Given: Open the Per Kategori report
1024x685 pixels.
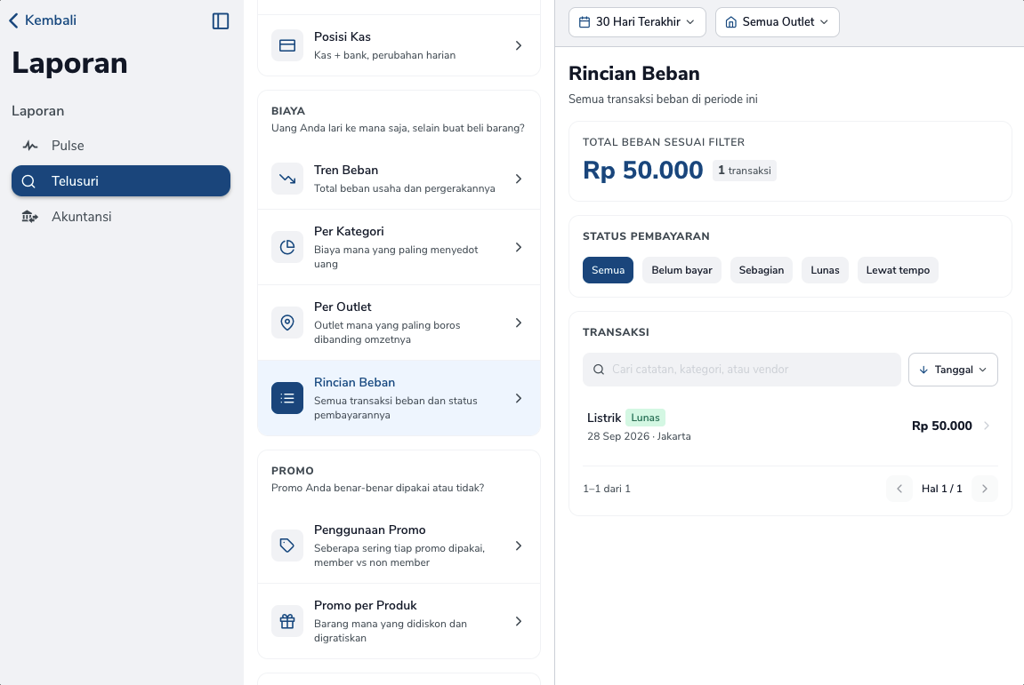Looking at the screenshot, I should point(399,247).
